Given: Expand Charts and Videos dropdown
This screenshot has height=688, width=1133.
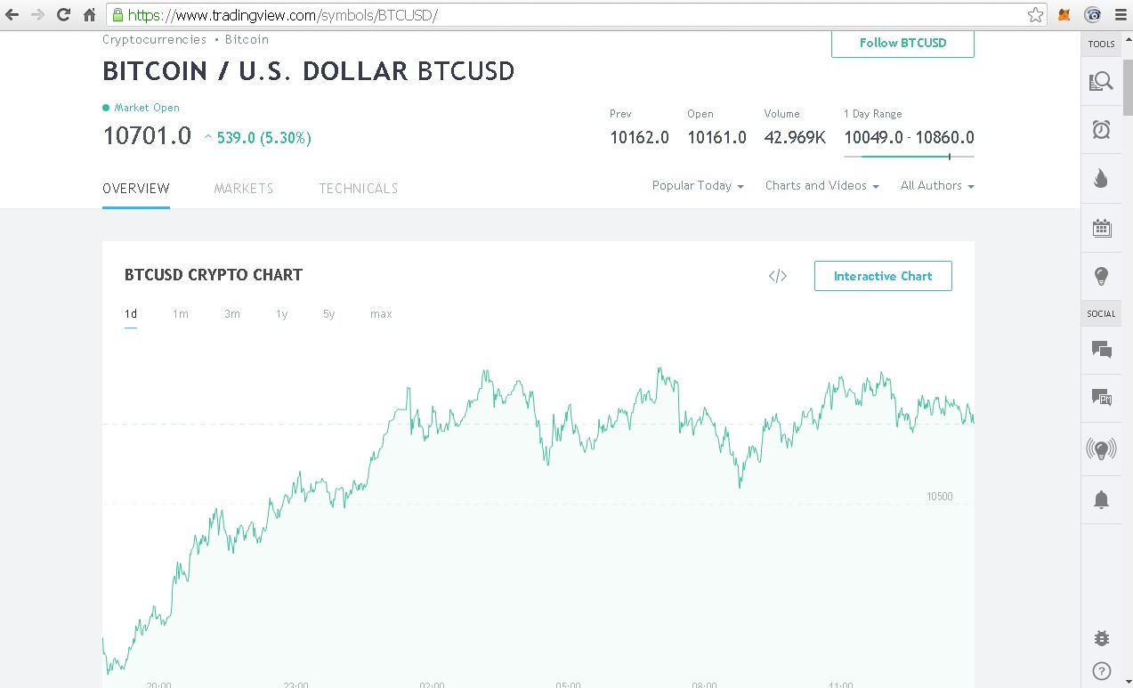Looking at the screenshot, I should [821, 186].
